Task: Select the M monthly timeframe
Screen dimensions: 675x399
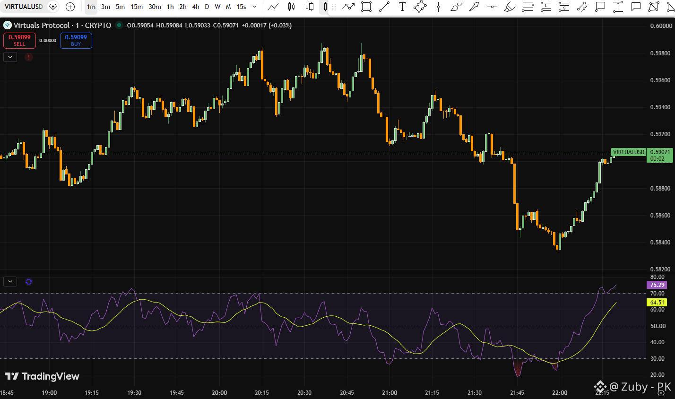Action: (228, 7)
